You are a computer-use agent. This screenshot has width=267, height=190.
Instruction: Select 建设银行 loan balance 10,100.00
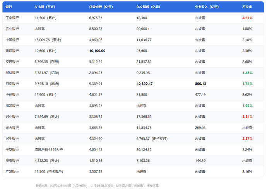click(97, 51)
